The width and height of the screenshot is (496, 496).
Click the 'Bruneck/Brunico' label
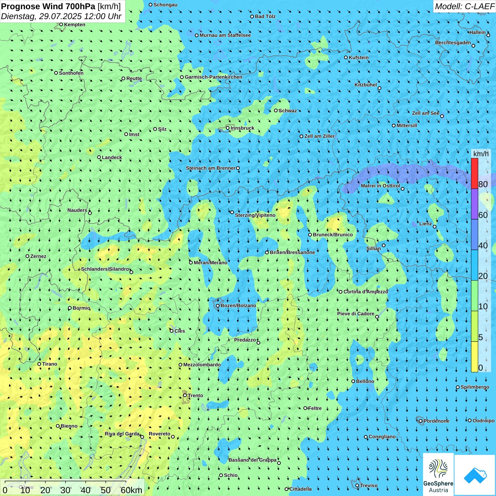(333, 235)
